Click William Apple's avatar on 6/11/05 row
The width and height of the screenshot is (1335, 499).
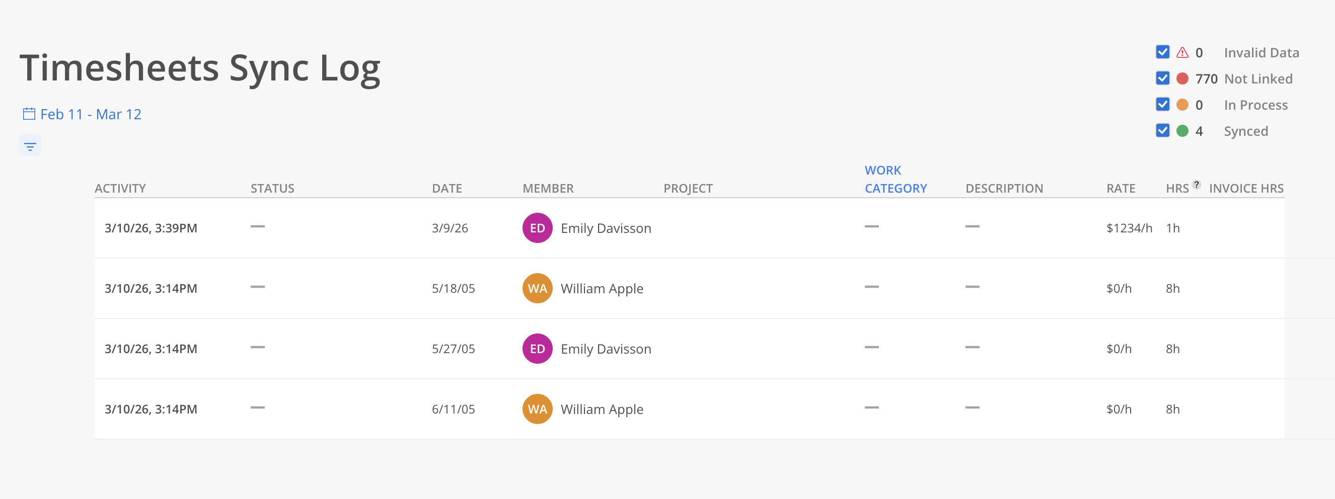[537, 409]
